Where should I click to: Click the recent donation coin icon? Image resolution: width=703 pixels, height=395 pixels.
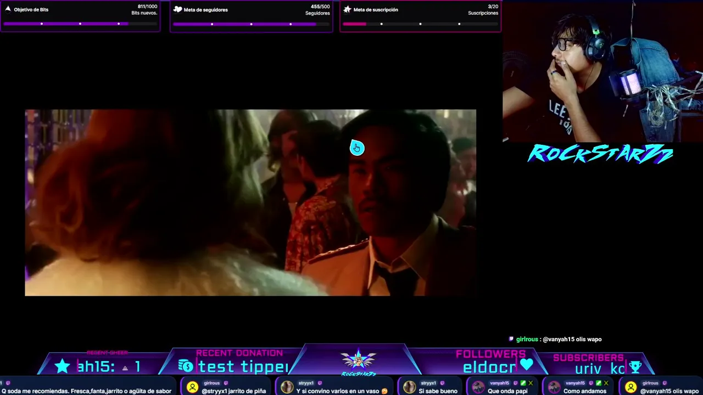186,366
